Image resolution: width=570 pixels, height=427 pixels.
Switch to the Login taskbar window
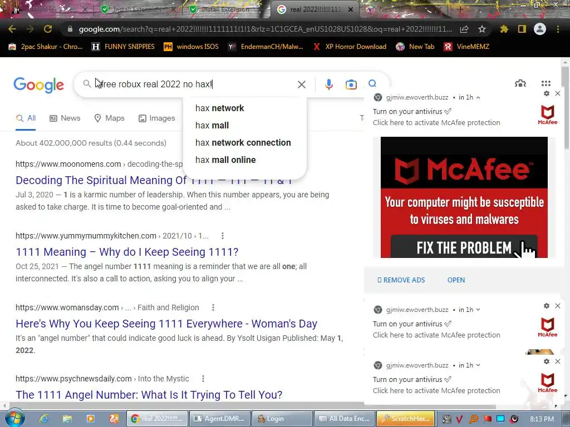click(282, 419)
